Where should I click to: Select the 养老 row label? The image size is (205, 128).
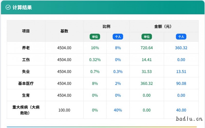[26, 48]
